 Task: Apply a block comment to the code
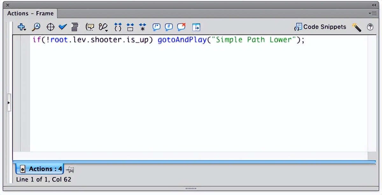pyautogui.click(x=156, y=27)
